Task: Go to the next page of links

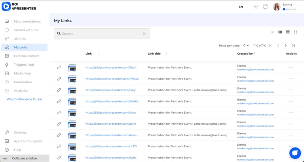Action: pyautogui.click(x=286, y=46)
